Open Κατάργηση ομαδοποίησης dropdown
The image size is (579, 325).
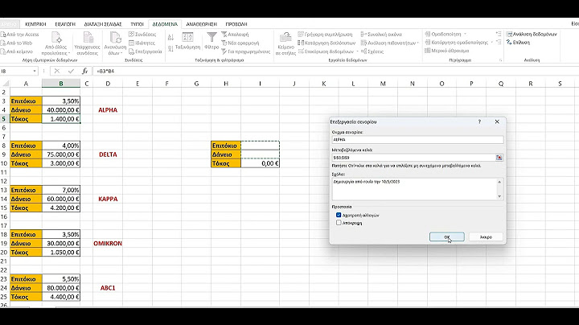pyautogui.click(x=492, y=43)
